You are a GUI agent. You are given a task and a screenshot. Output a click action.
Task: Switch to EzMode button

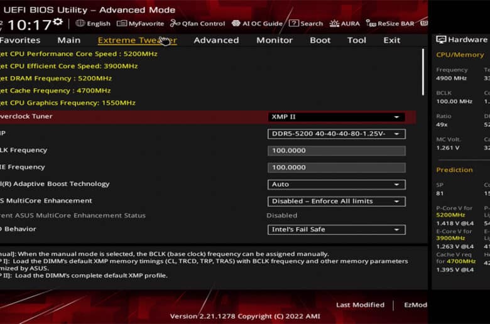tap(415, 305)
